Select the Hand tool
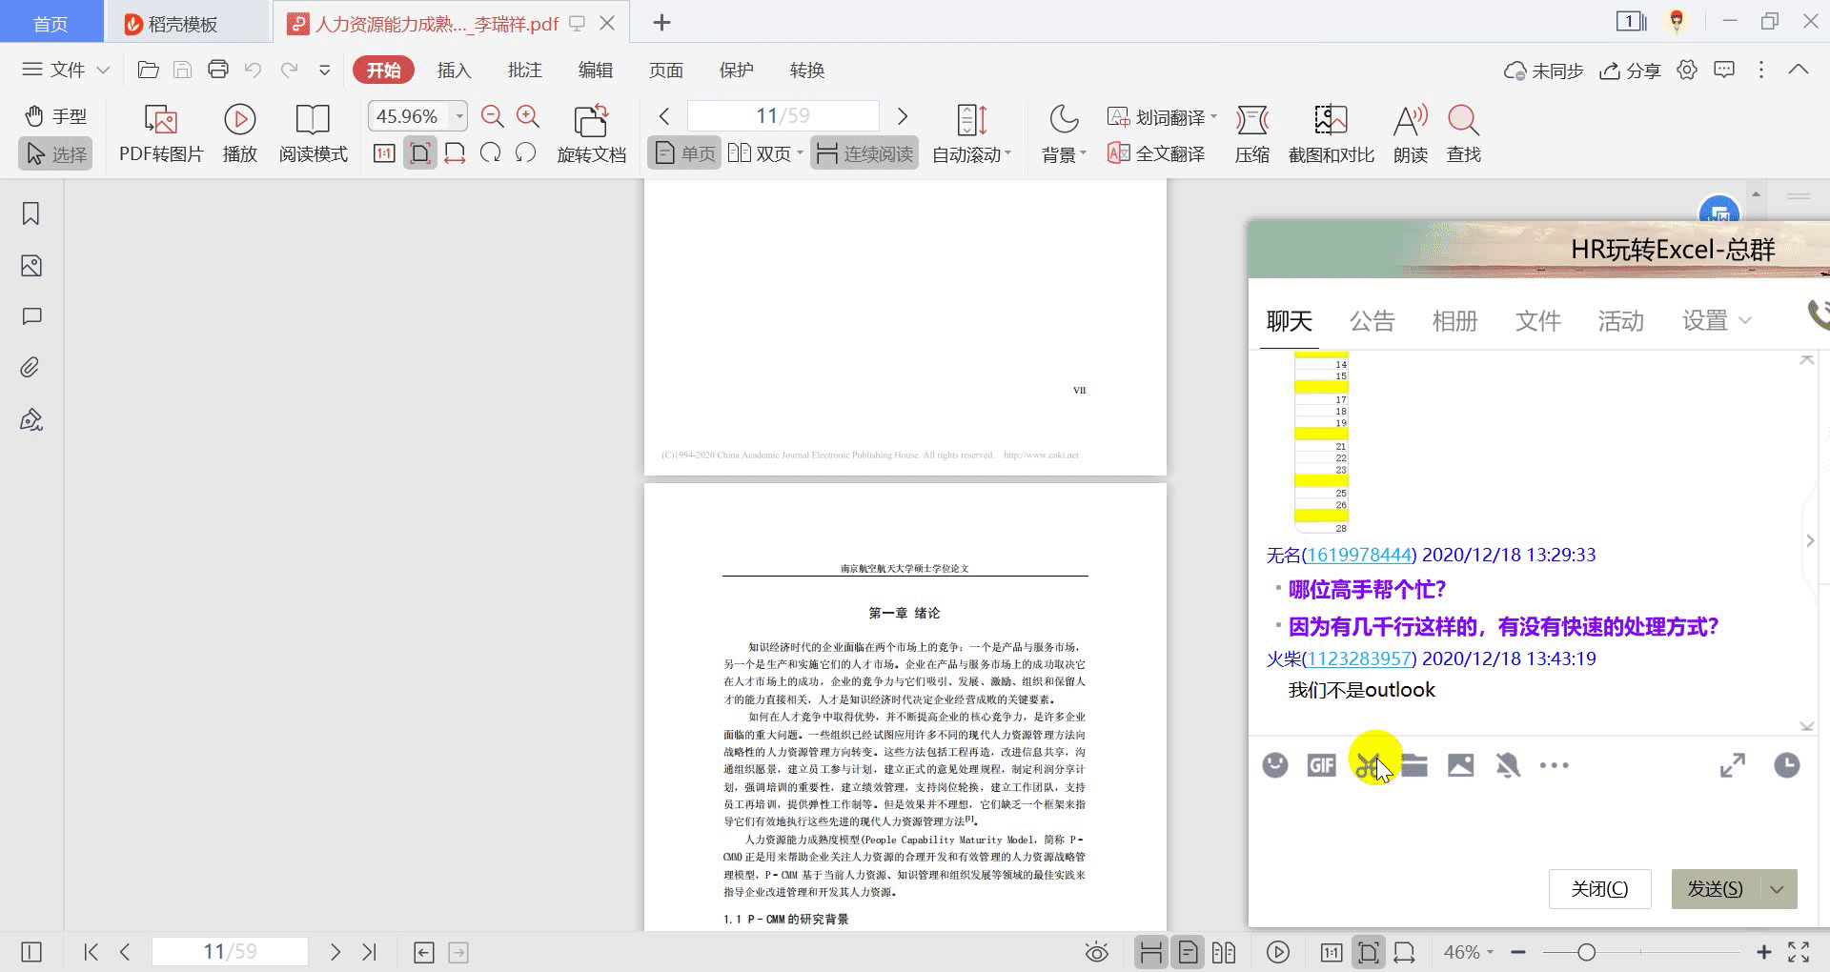This screenshot has height=972, width=1830. [55, 116]
